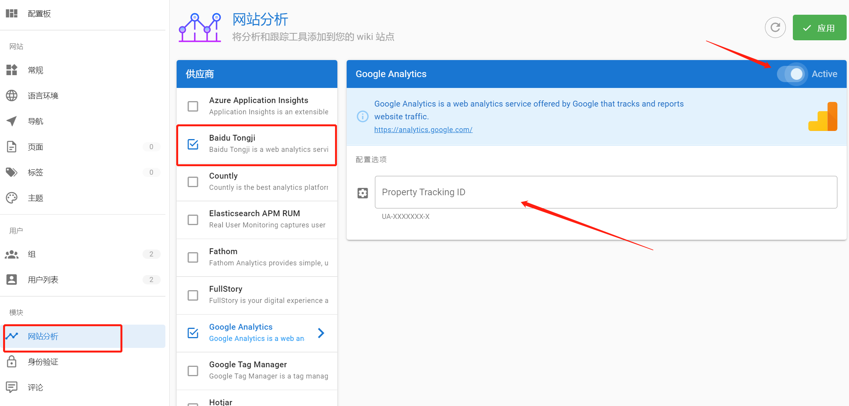
Task: Open 配置板 in the sidebar
Action: [82, 14]
